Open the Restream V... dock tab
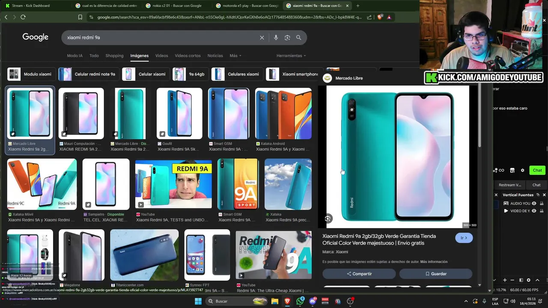The width and height of the screenshot is (548, 308). 510,185
